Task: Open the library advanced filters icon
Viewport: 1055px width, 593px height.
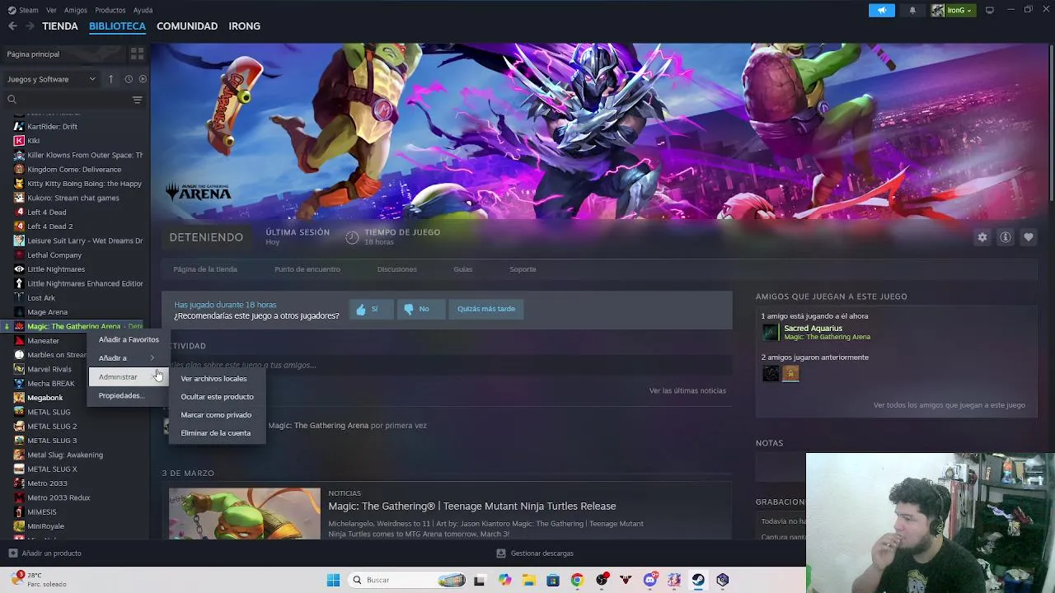Action: [x=137, y=100]
